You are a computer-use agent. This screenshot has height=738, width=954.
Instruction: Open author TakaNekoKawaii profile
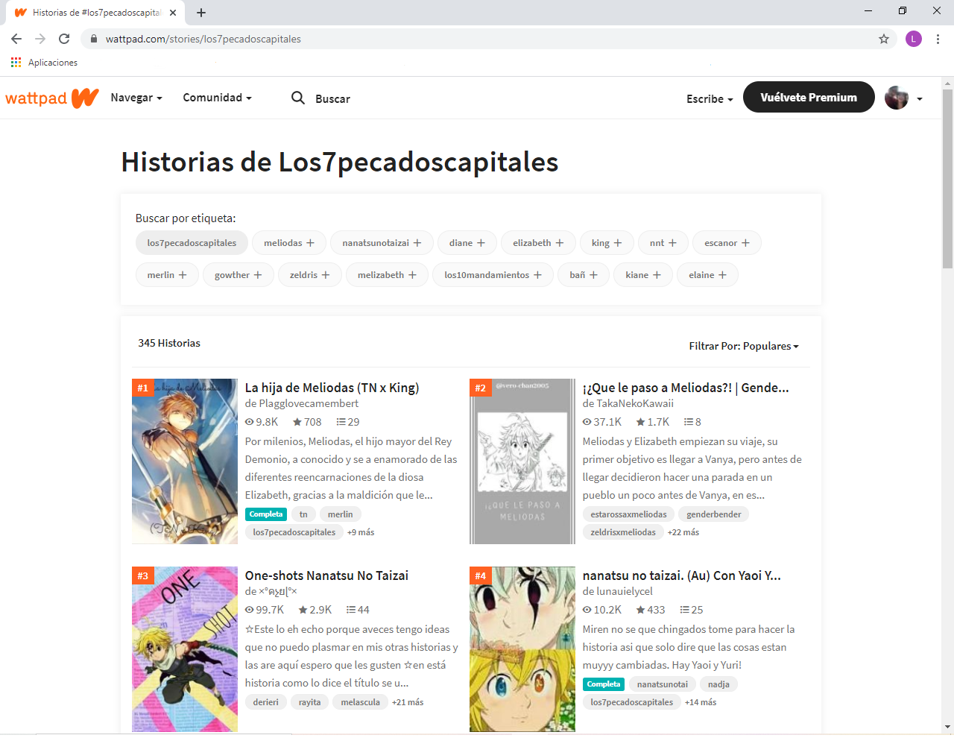[x=635, y=403]
